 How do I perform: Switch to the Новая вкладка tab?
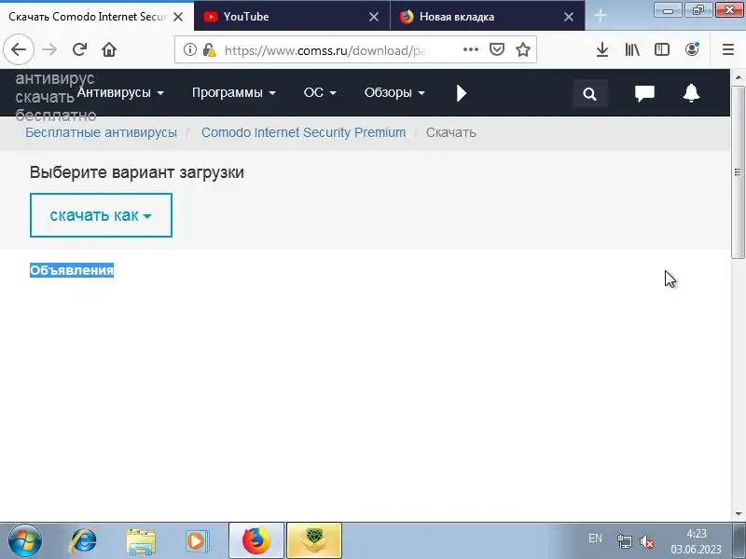coord(487,16)
